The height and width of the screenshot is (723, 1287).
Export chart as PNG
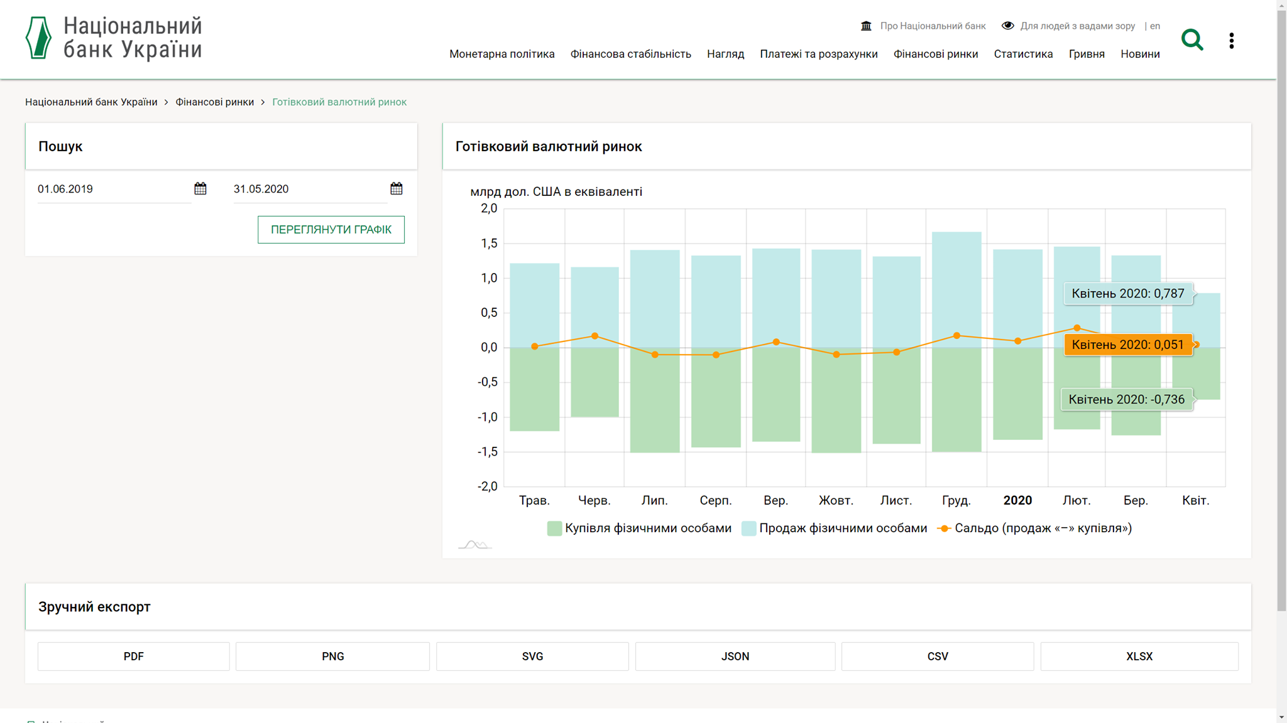coord(332,656)
